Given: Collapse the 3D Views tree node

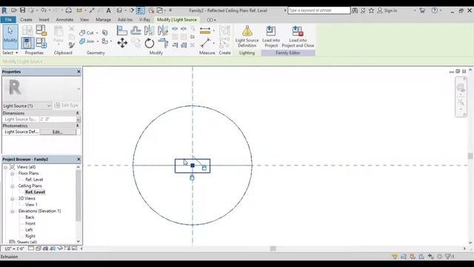Looking at the screenshot, I should [13, 199].
